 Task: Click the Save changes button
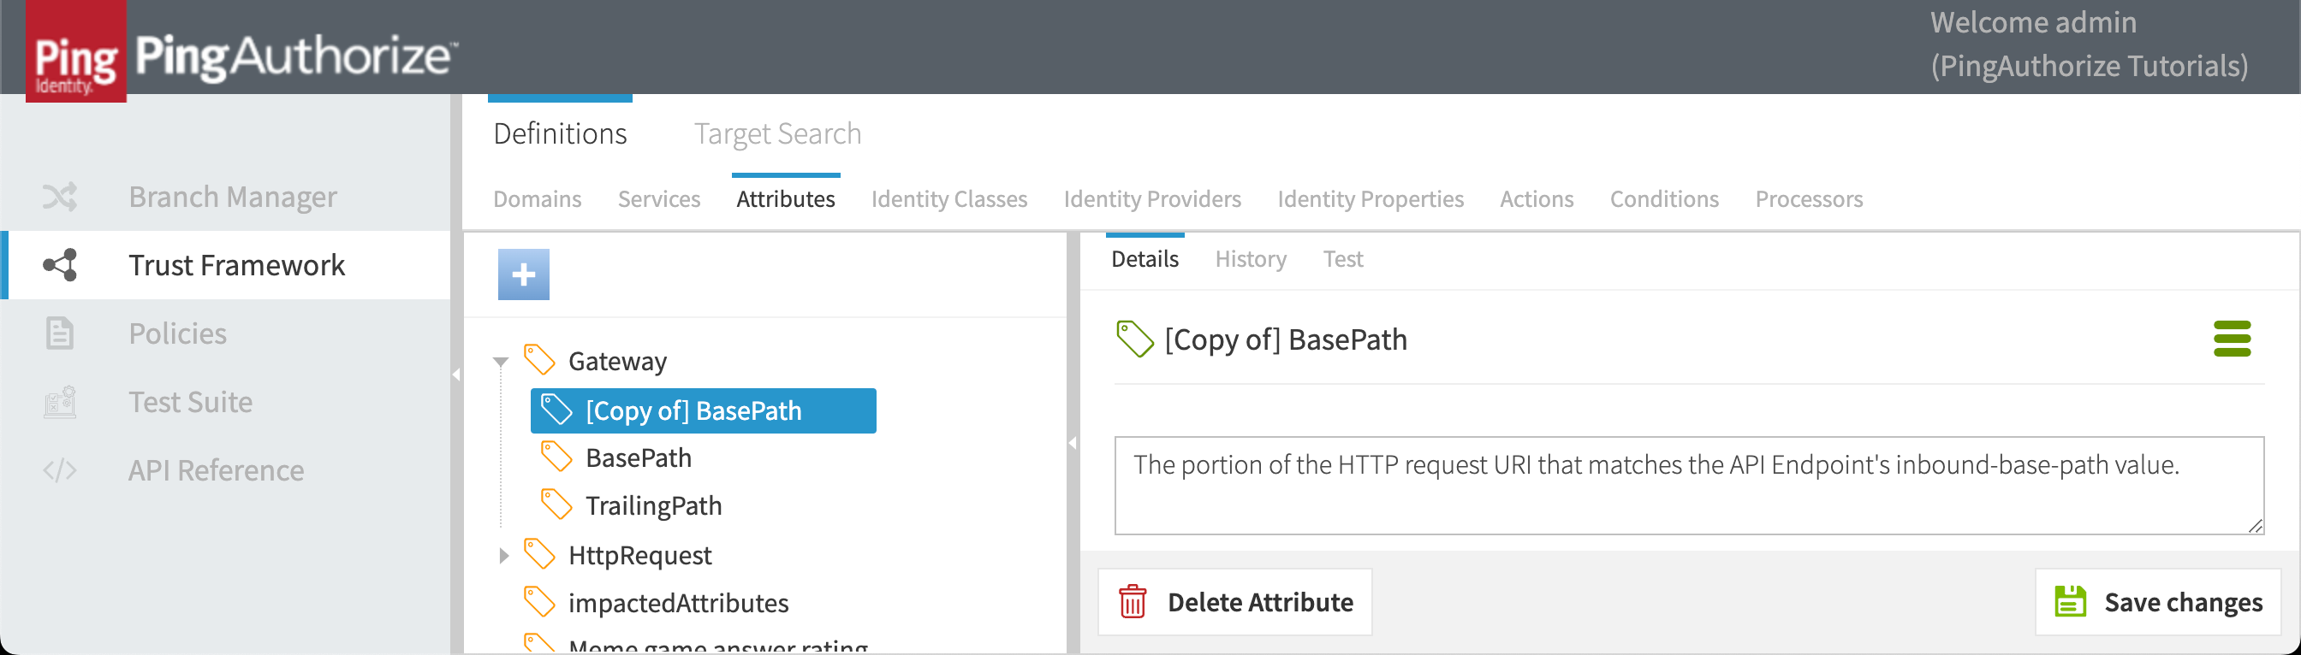pyautogui.click(x=2157, y=602)
